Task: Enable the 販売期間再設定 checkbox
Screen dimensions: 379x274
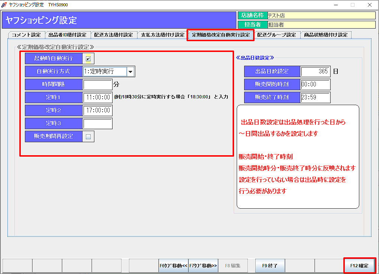Action: click(88, 137)
